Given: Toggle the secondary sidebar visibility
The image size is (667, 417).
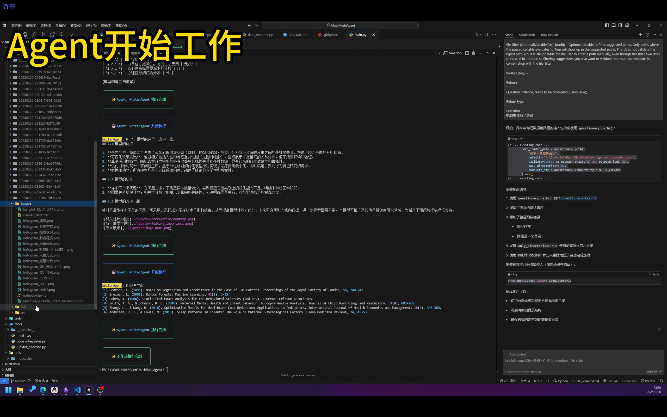Looking at the screenshot, I should 620,25.
